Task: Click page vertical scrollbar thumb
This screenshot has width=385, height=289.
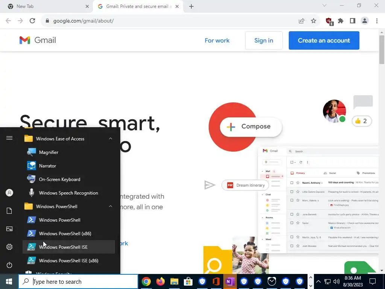Action: pyautogui.click(x=382, y=49)
